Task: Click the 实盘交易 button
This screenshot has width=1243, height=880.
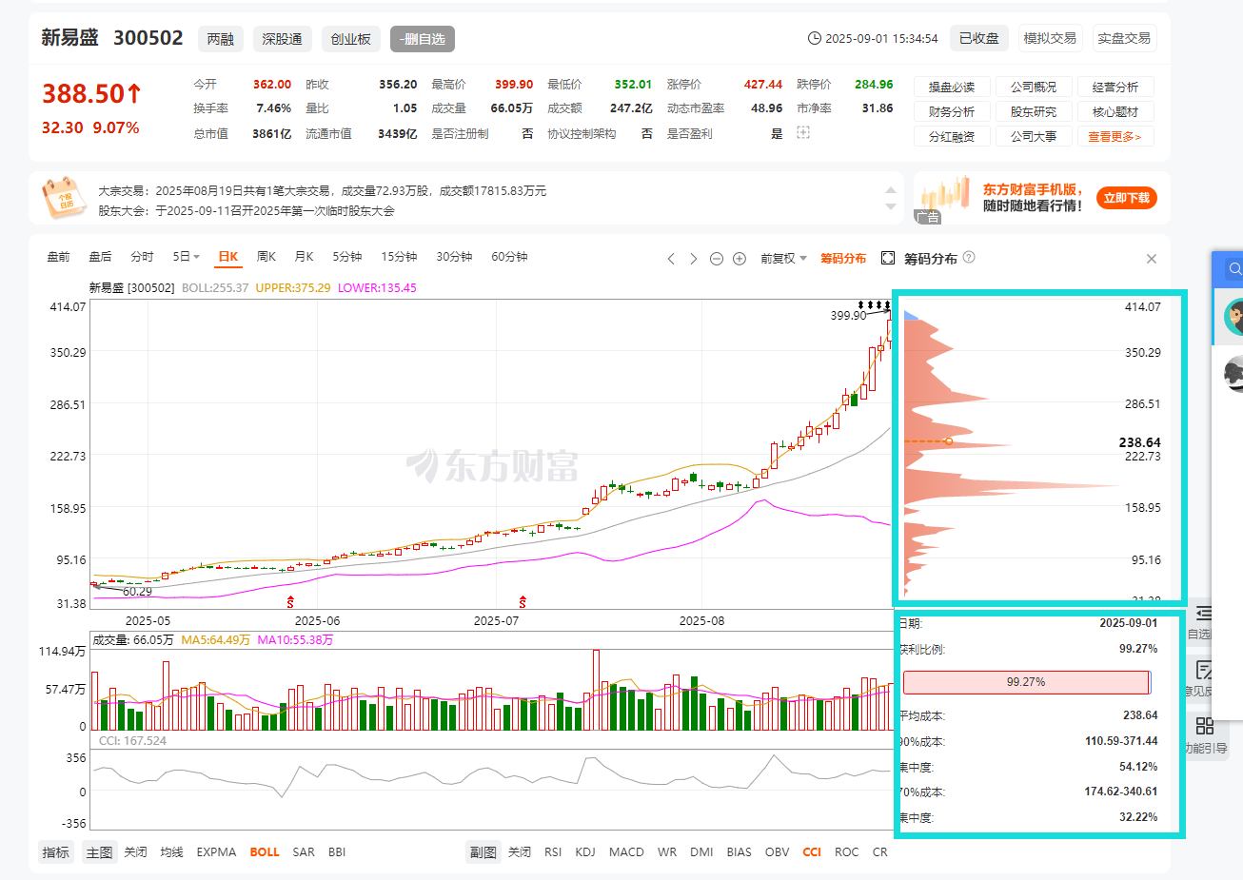Action: (1124, 38)
